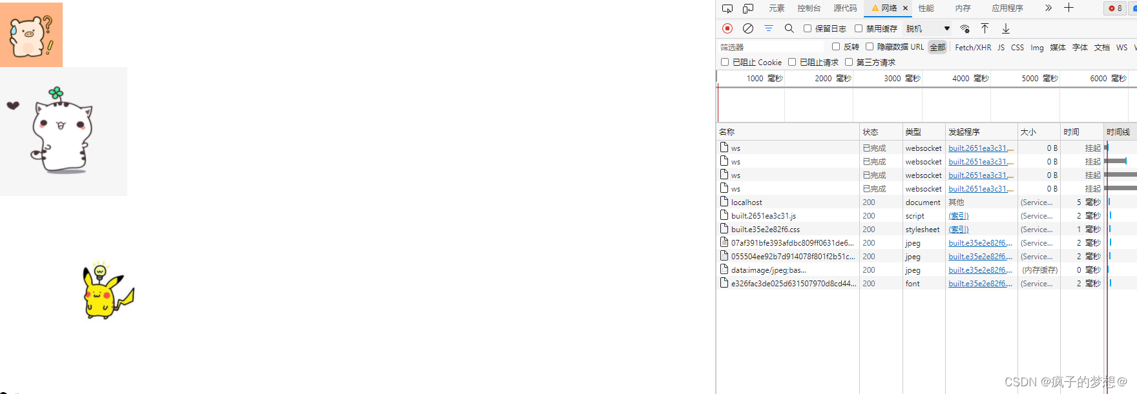
Task: Click the image icon of the 07af391bfe393 row
Action: 724,242
